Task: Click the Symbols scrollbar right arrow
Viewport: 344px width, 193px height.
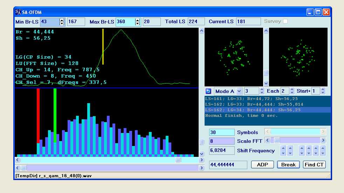Action: click(323, 132)
